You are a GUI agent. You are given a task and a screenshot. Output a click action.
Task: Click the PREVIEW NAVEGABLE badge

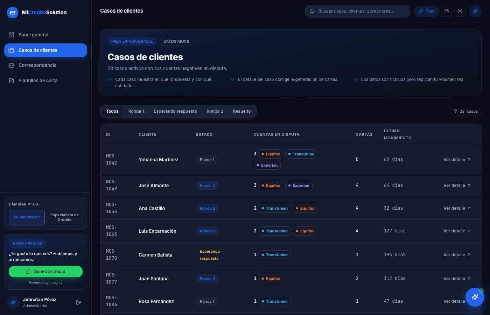[132, 41]
